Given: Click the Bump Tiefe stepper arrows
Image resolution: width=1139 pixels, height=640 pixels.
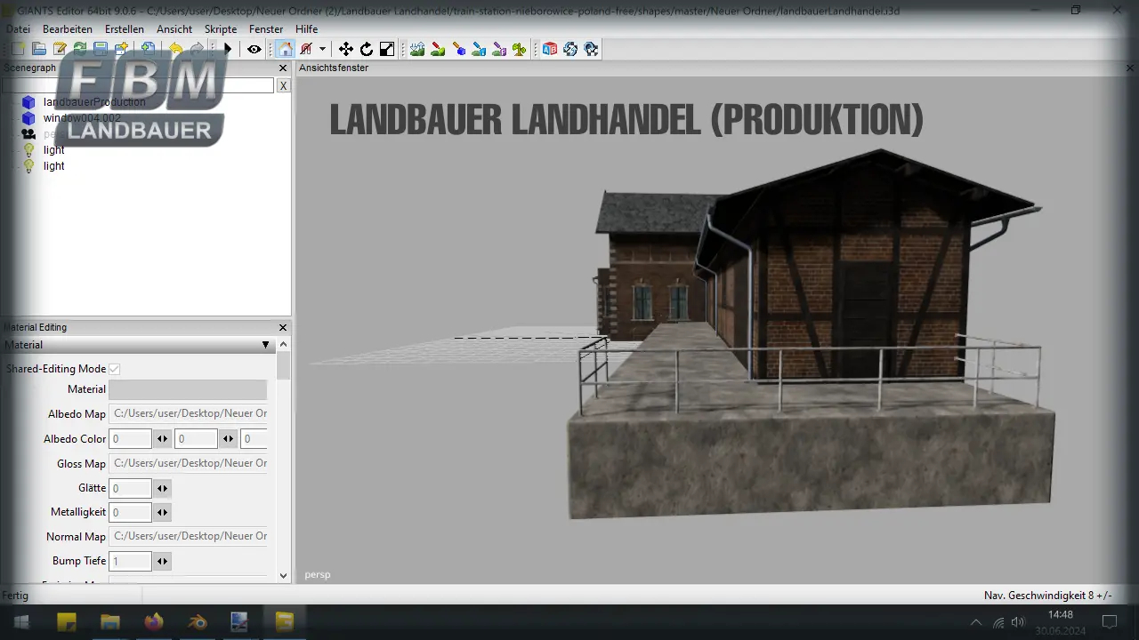Looking at the screenshot, I should [x=162, y=561].
